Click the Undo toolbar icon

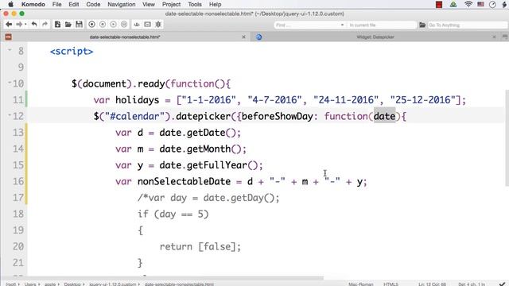(x=34, y=25)
